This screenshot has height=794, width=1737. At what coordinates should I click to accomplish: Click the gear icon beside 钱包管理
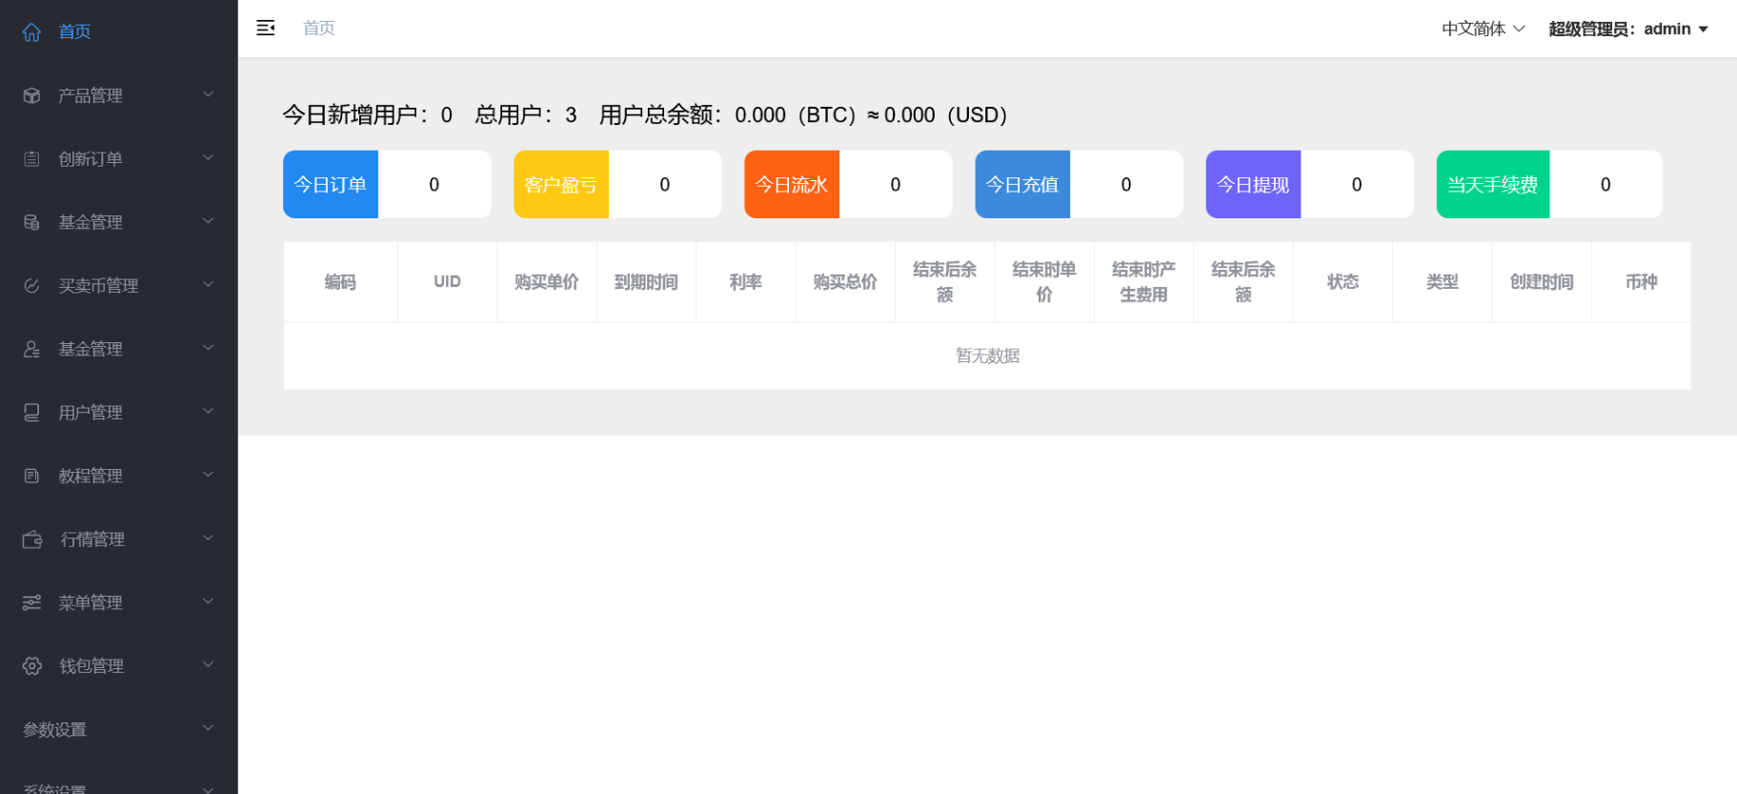point(32,666)
